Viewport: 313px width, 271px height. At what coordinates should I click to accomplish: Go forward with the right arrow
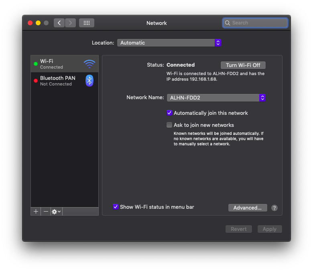click(70, 23)
